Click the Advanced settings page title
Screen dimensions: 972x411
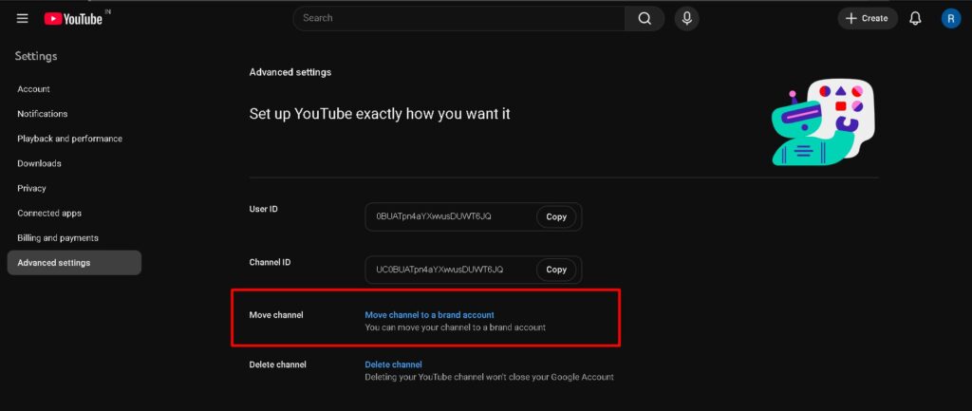[290, 72]
